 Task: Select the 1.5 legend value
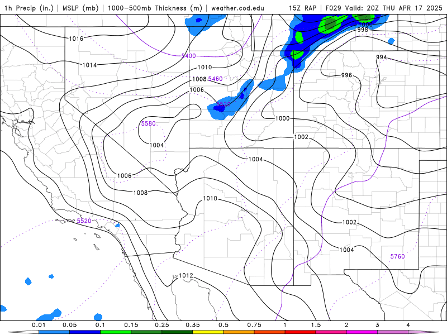pos(316,325)
